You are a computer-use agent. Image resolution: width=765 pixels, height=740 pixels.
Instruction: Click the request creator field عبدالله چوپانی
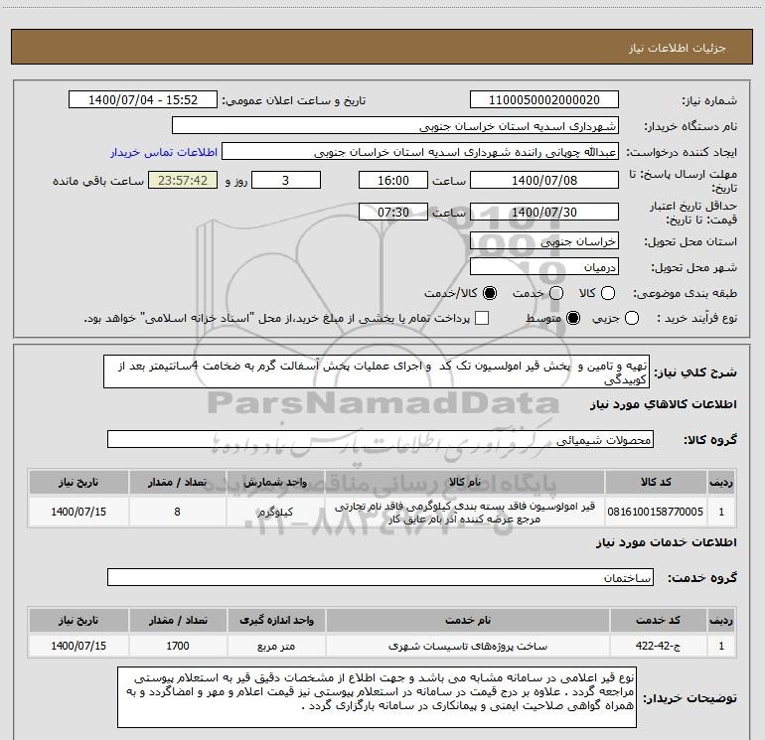(x=420, y=151)
